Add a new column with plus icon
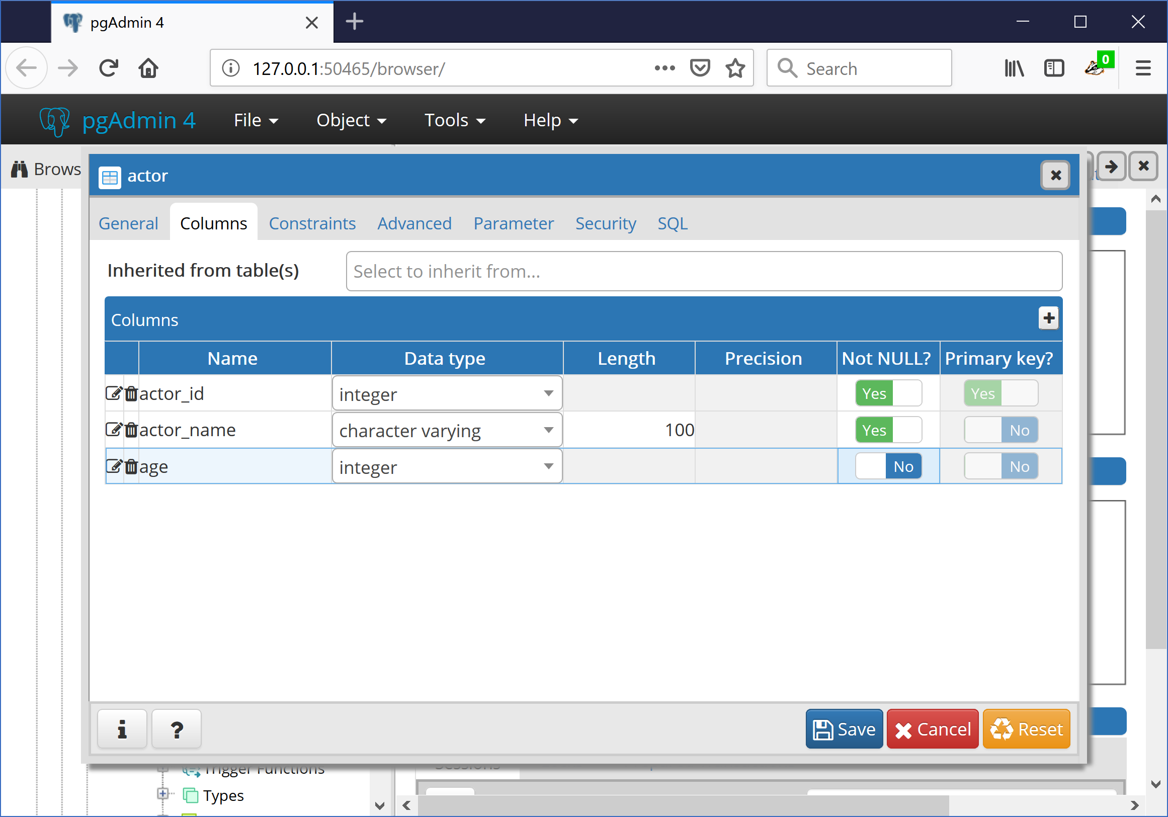 1048,318
